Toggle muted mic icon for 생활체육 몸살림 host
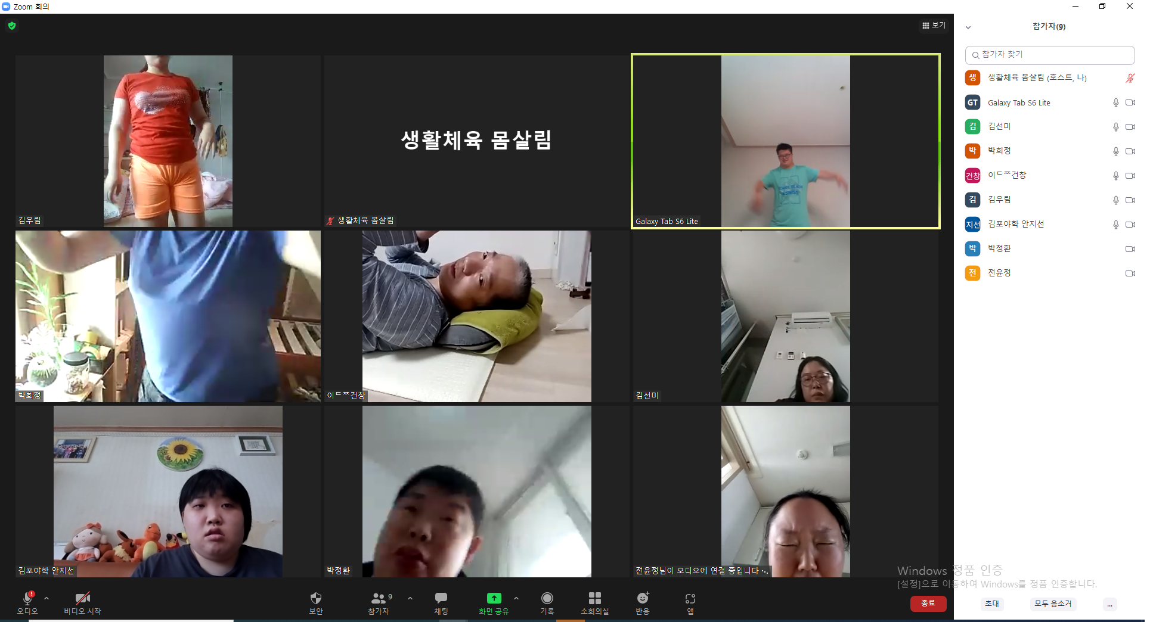Viewport: 1153px width, 622px height. pos(1130,78)
